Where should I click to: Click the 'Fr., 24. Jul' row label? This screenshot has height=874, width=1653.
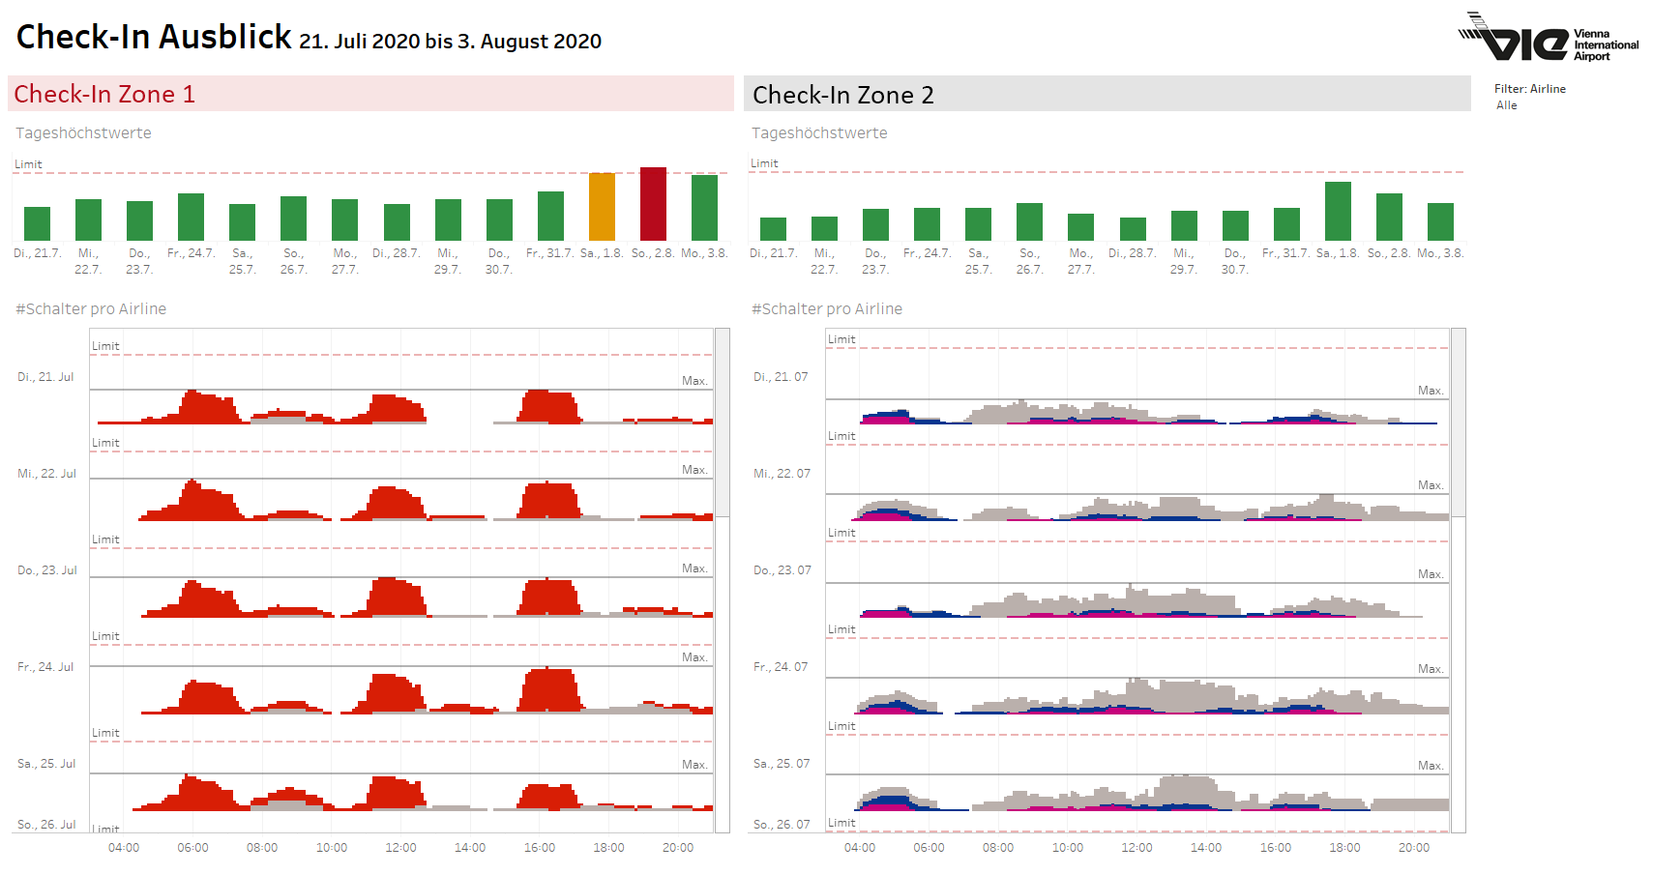click(45, 667)
